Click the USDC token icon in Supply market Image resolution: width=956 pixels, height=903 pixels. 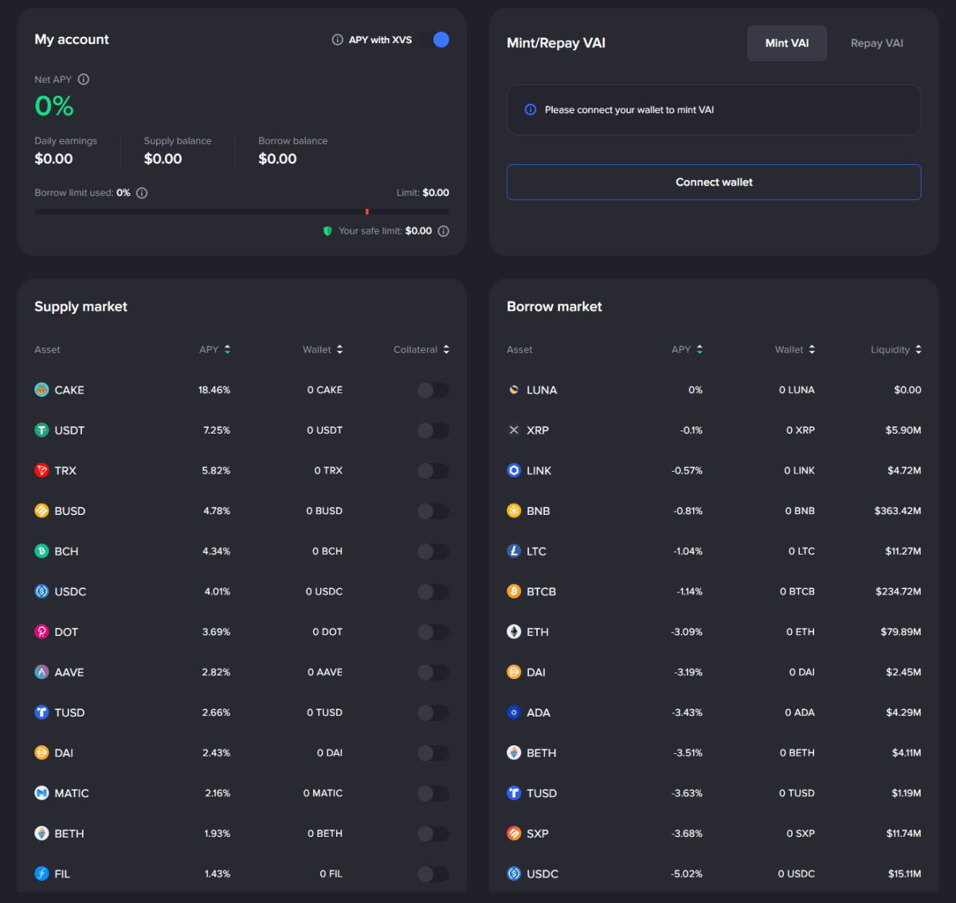pos(41,591)
